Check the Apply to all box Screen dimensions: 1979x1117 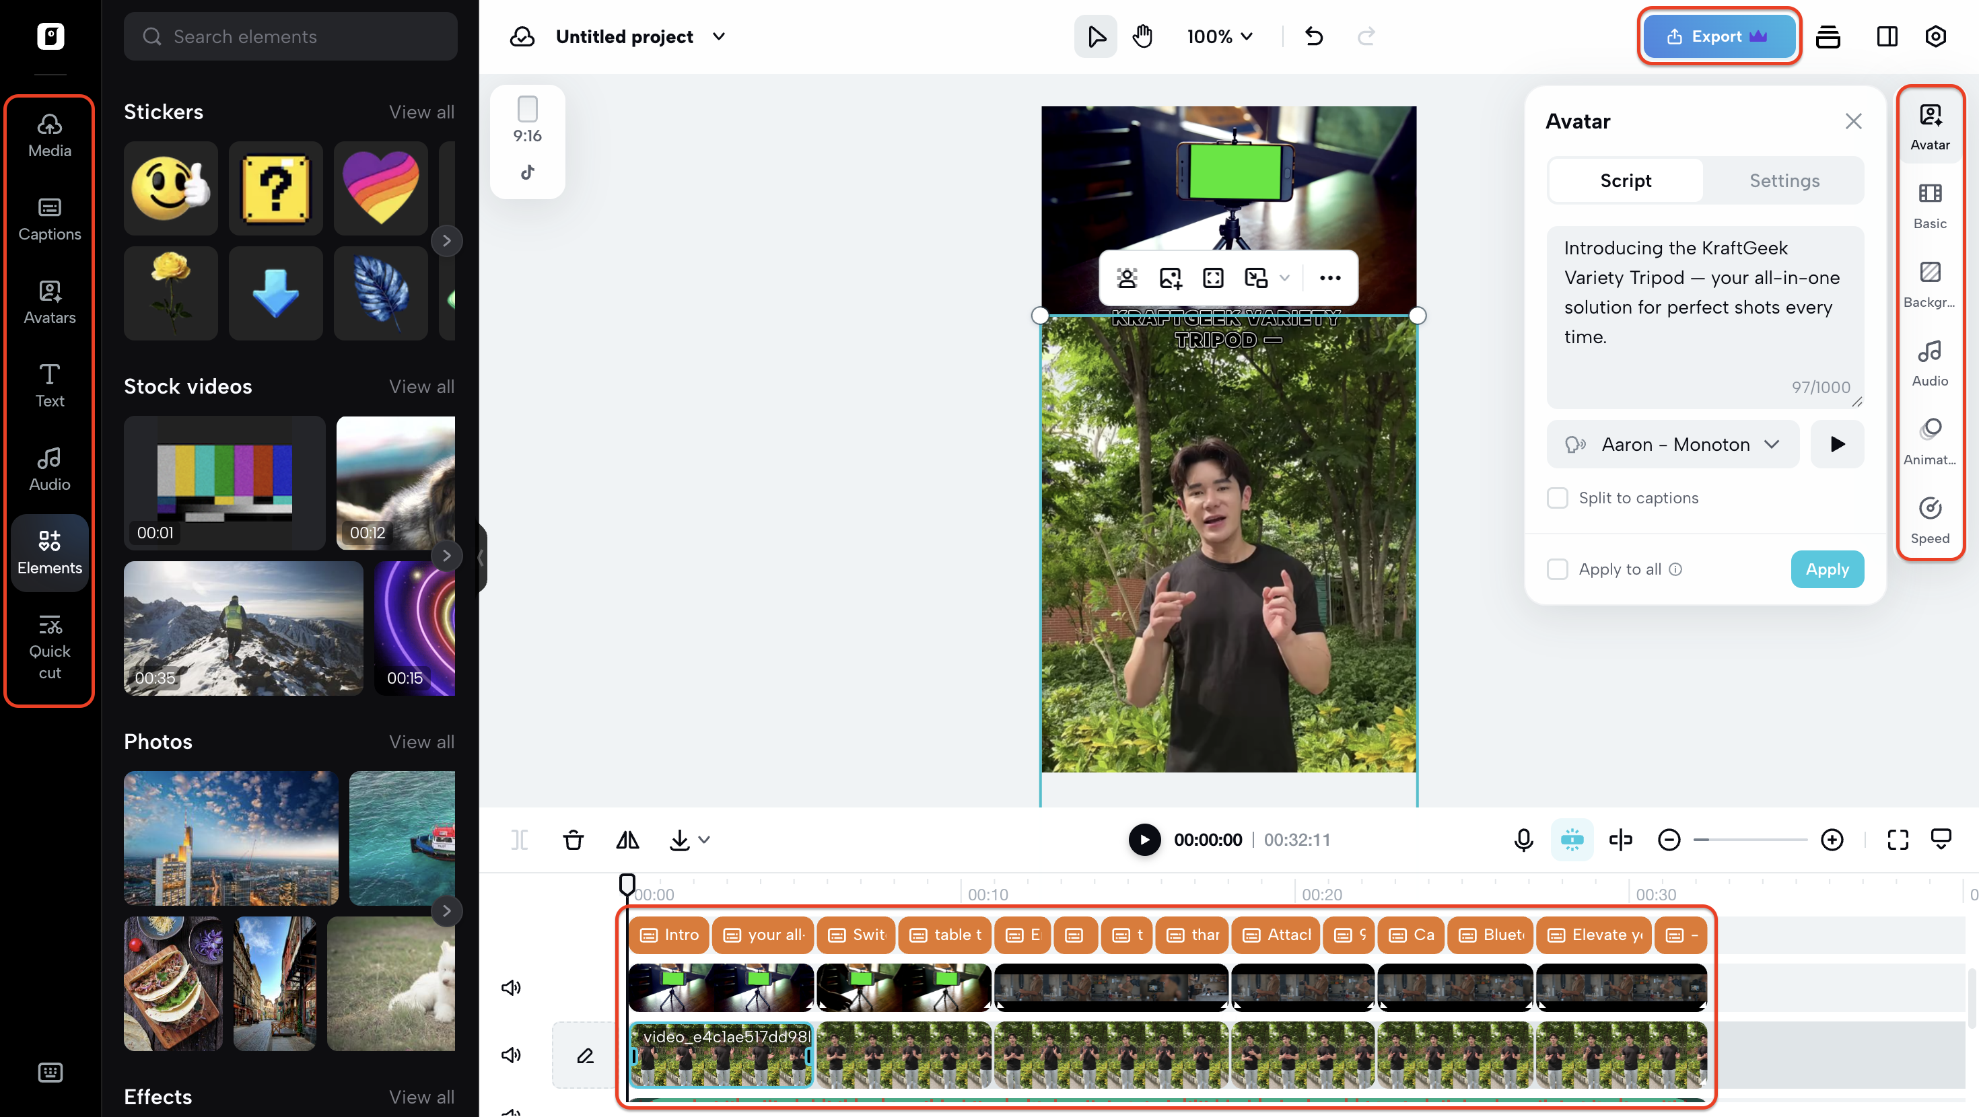pos(1557,569)
